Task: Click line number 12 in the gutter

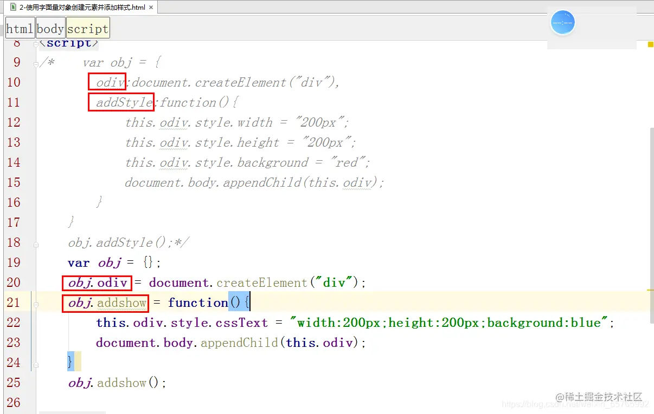Action: 14,122
